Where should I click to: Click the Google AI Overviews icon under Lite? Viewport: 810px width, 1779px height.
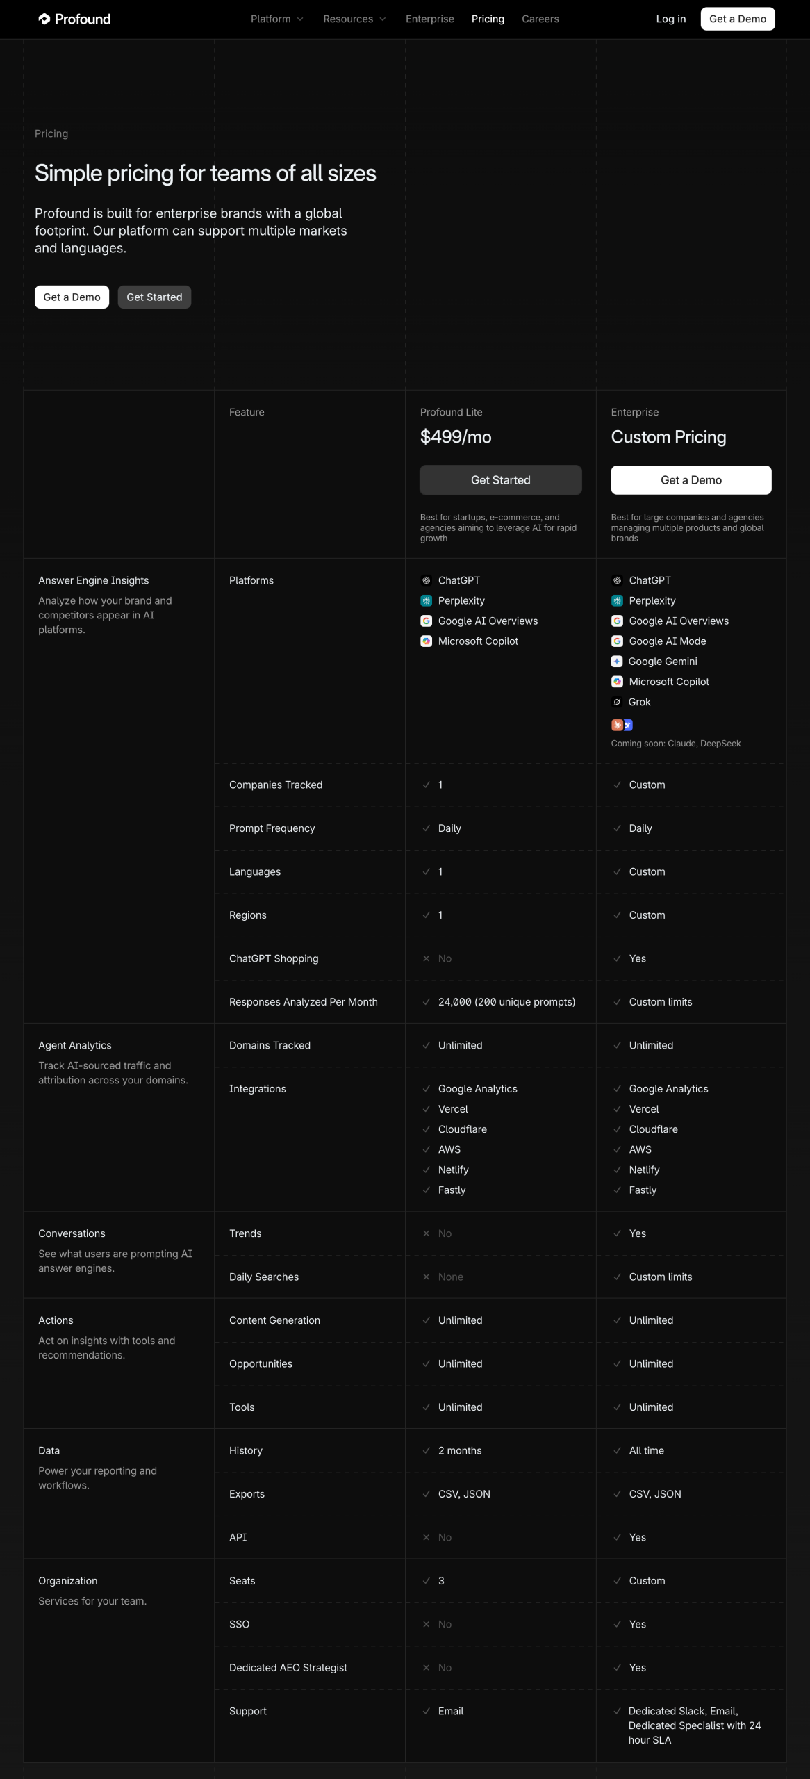pyautogui.click(x=427, y=621)
